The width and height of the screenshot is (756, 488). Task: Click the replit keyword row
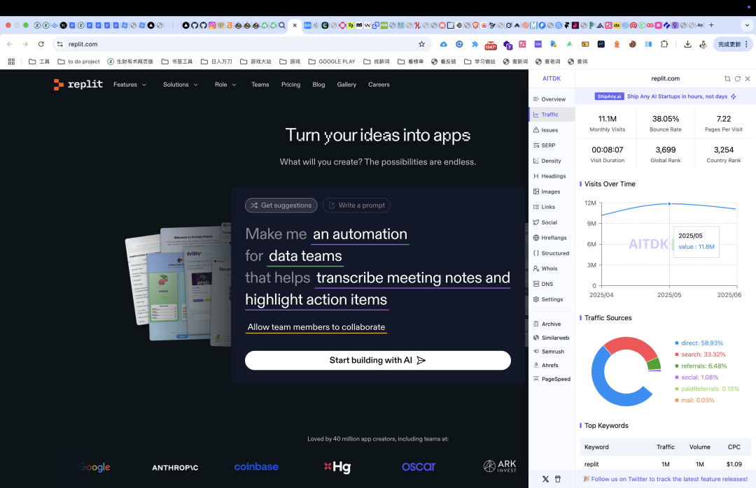pyautogui.click(x=666, y=464)
